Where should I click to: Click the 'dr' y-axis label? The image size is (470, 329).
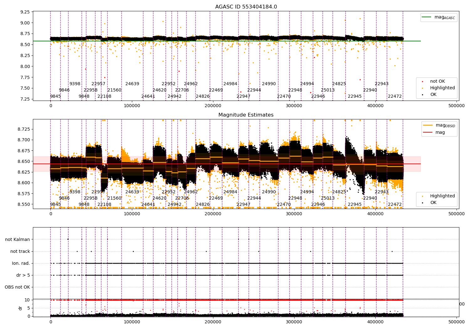(x=20, y=308)
